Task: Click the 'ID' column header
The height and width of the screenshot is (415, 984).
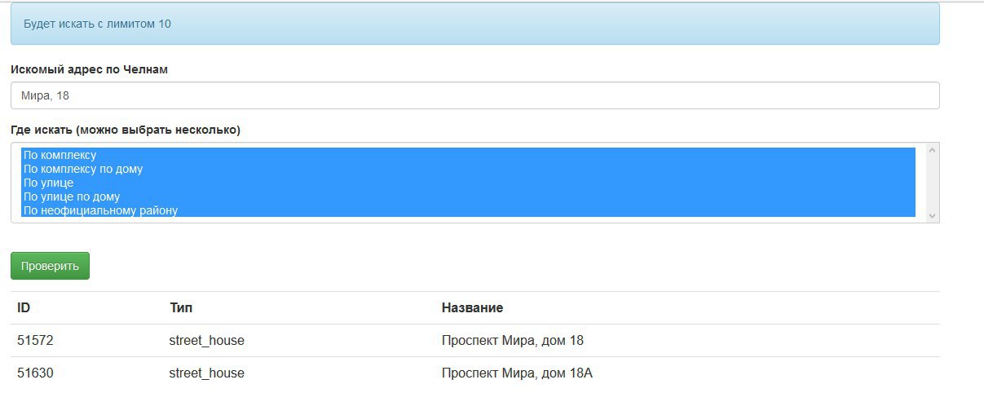Action: pos(24,308)
